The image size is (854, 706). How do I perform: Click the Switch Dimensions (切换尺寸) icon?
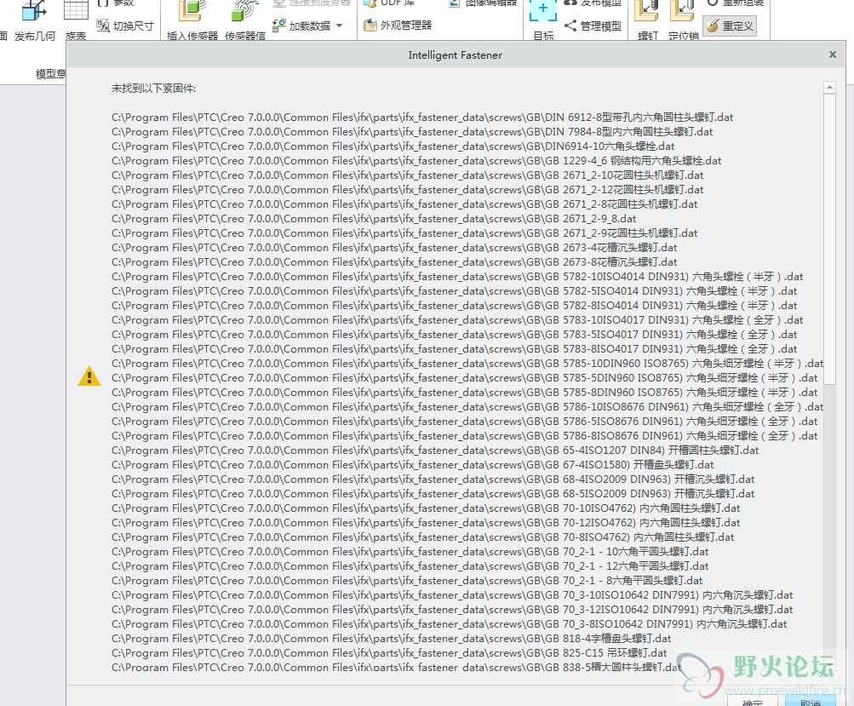click(x=103, y=25)
